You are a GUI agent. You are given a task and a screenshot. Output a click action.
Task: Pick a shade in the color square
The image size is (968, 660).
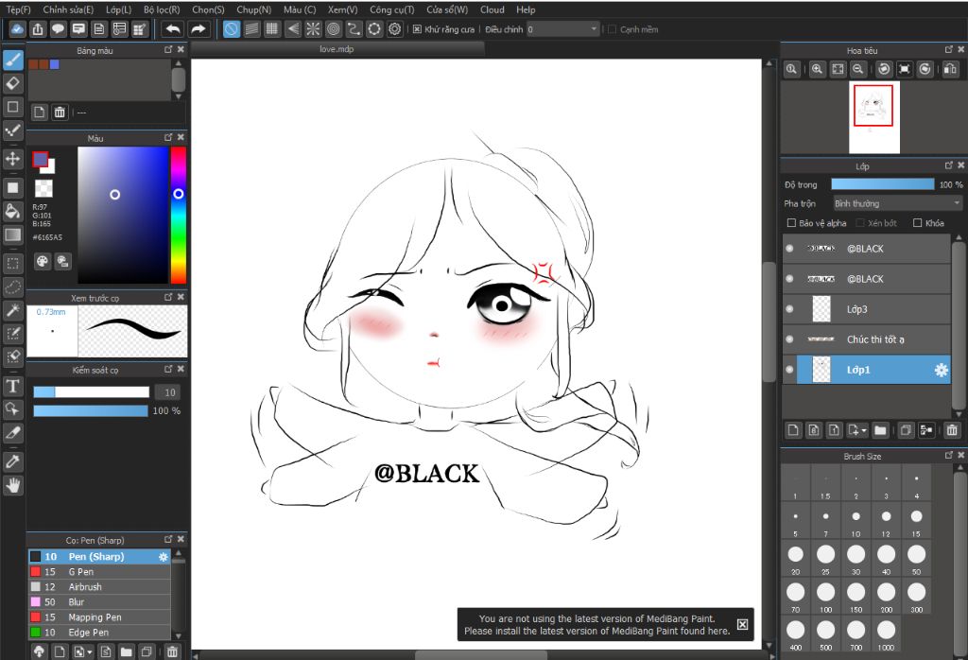coord(123,215)
